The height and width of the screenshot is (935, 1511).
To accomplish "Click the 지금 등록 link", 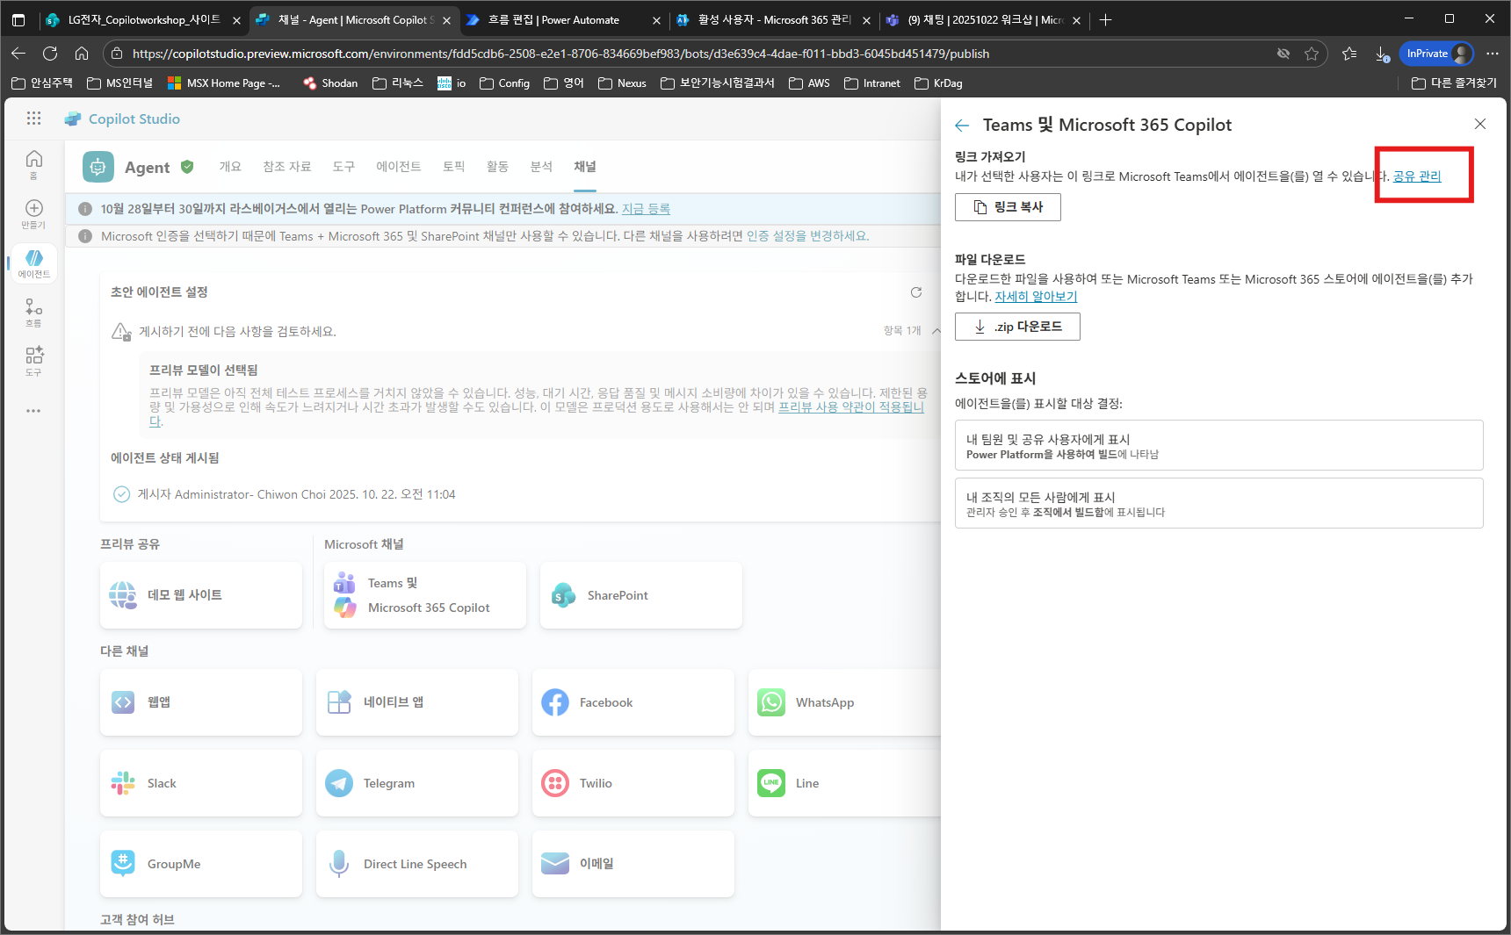I will [646, 209].
